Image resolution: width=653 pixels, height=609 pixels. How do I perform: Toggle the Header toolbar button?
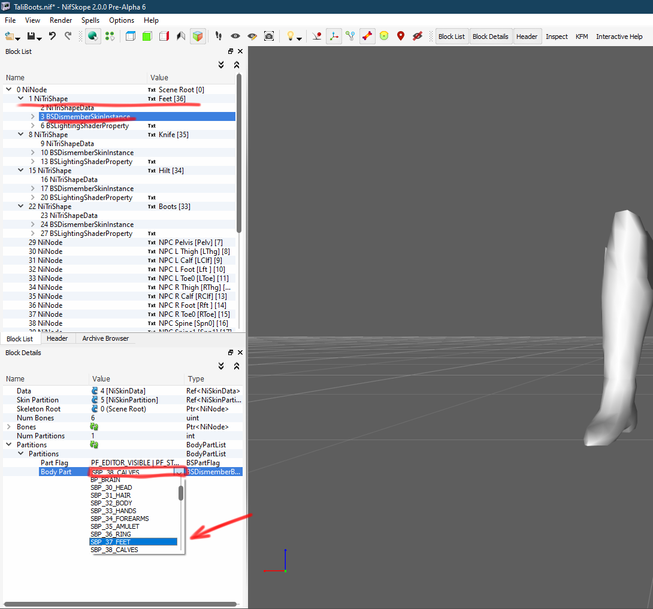coord(527,36)
